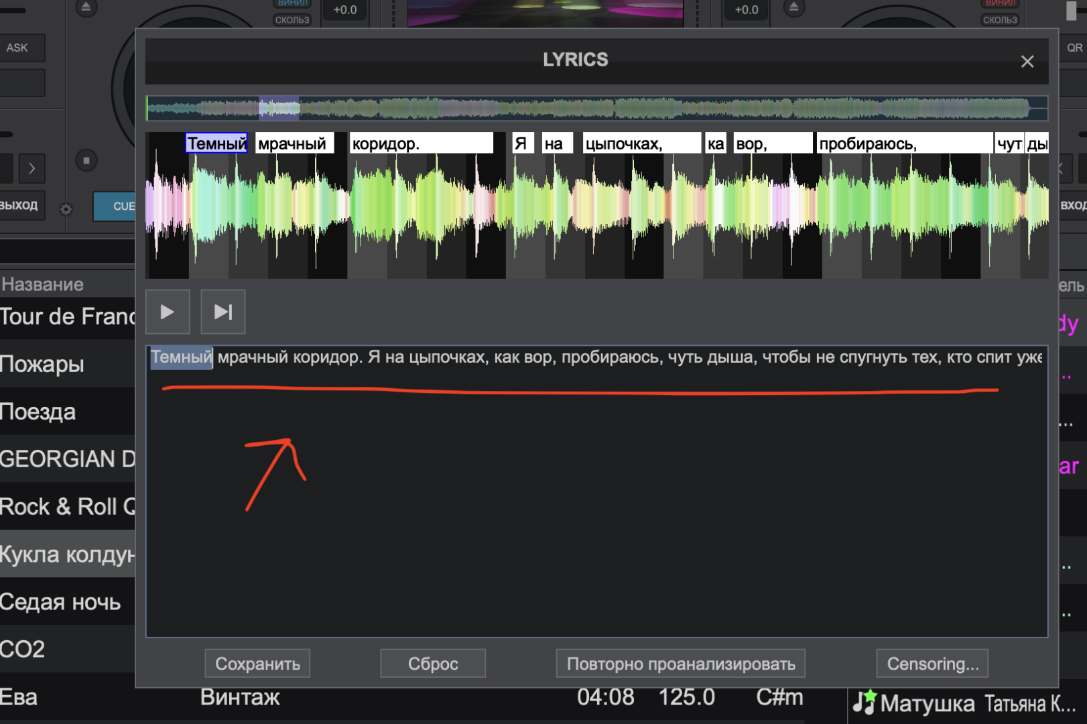
Task: Open the Censoring... options
Action: 932,664
